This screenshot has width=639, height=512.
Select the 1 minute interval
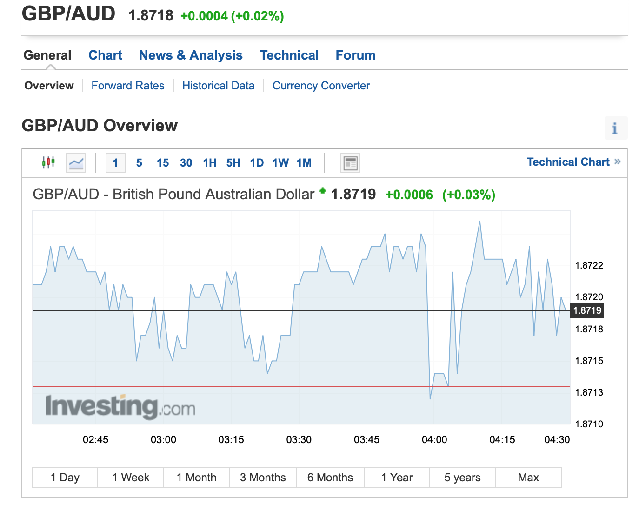click(x=116, y=163)
